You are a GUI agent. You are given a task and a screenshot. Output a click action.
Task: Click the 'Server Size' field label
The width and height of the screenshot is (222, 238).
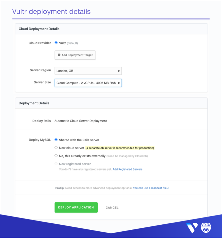[42, 82]
